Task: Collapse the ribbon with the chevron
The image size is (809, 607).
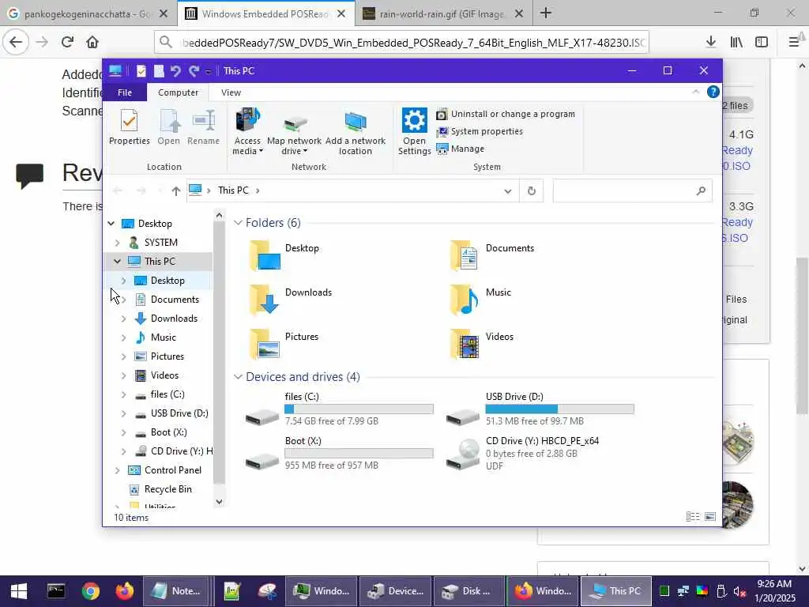Action: 695,92
